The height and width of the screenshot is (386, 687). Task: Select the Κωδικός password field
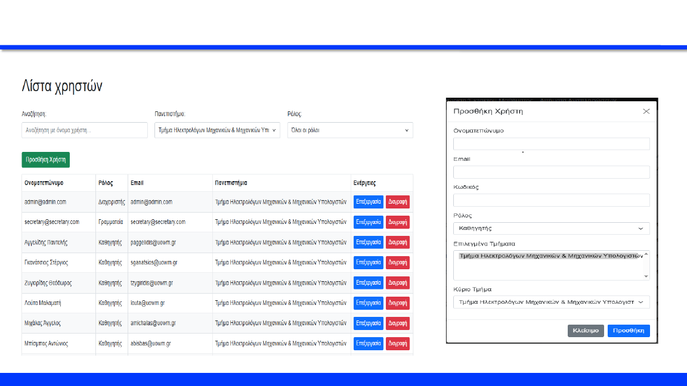point(551,200)
